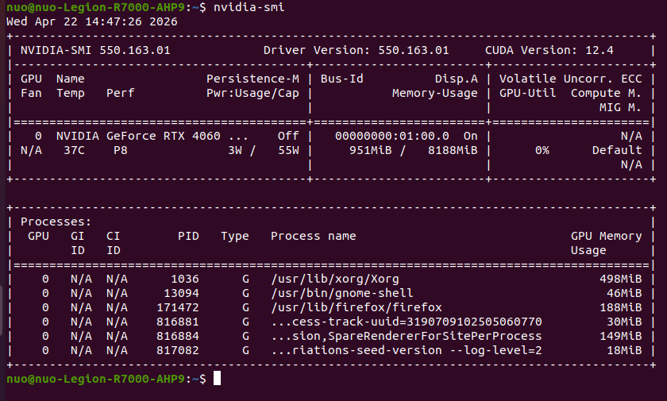Click the used memory value '951MiB'

point(371,150)
